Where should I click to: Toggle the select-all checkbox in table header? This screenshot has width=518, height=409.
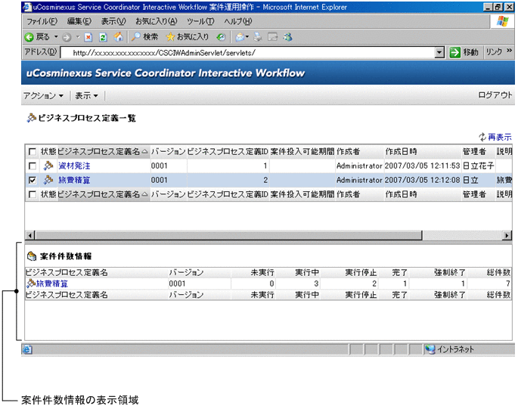click(32, 151)
